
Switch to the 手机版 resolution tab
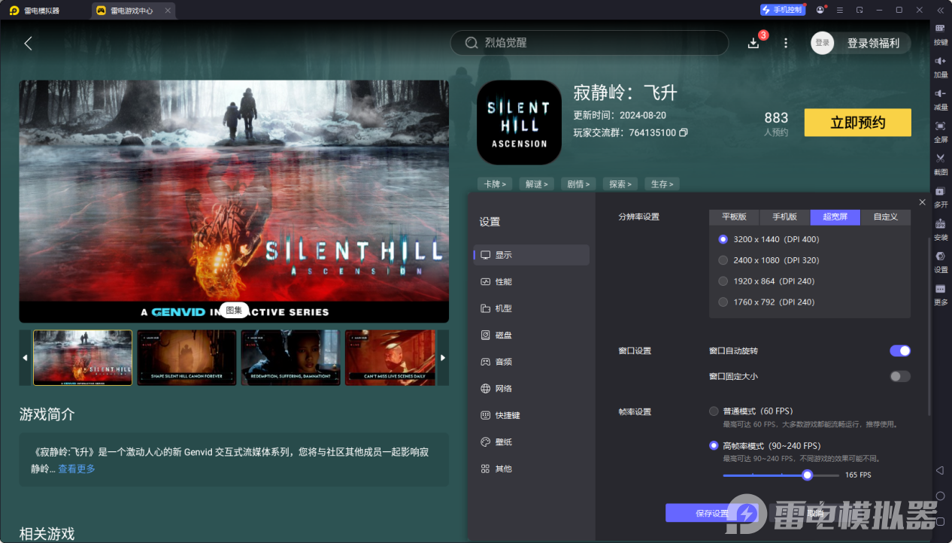(x=784, y=217)
